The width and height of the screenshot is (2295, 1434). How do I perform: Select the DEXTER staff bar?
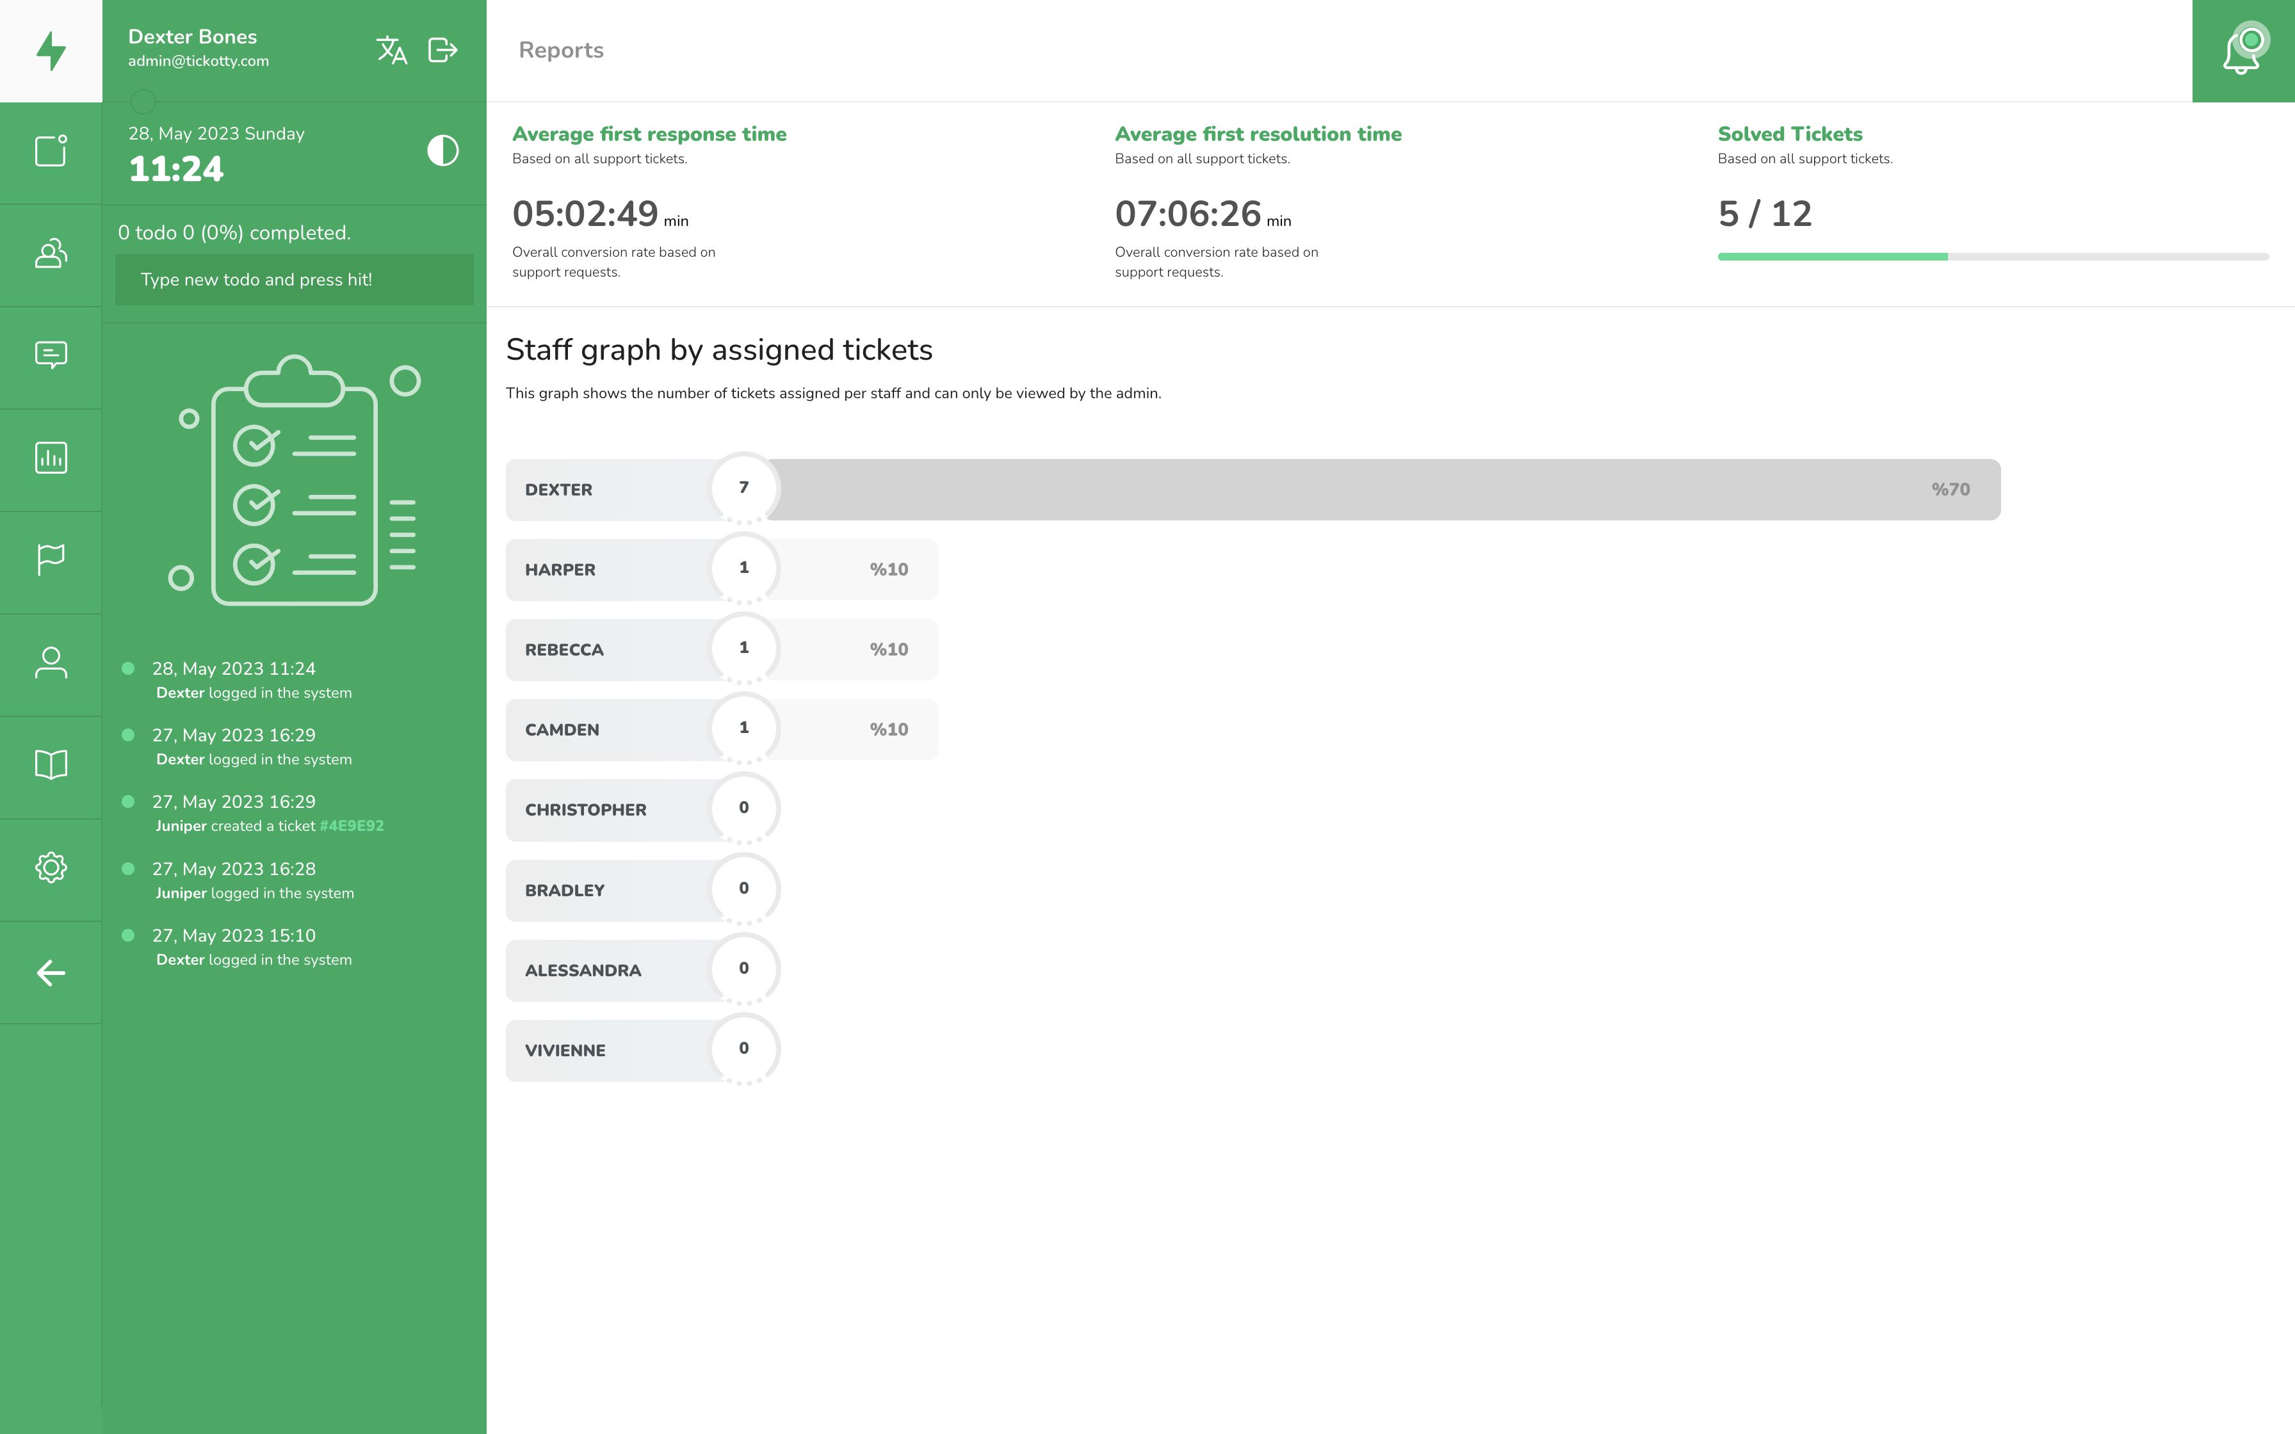tap(1252, 490)
